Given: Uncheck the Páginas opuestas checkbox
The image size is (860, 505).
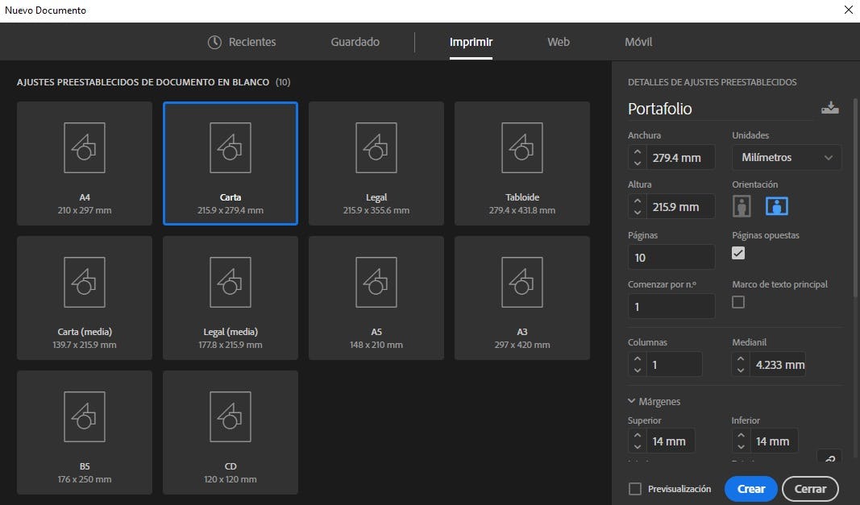Looking at the screenshot, I should [x=738, y=253].
